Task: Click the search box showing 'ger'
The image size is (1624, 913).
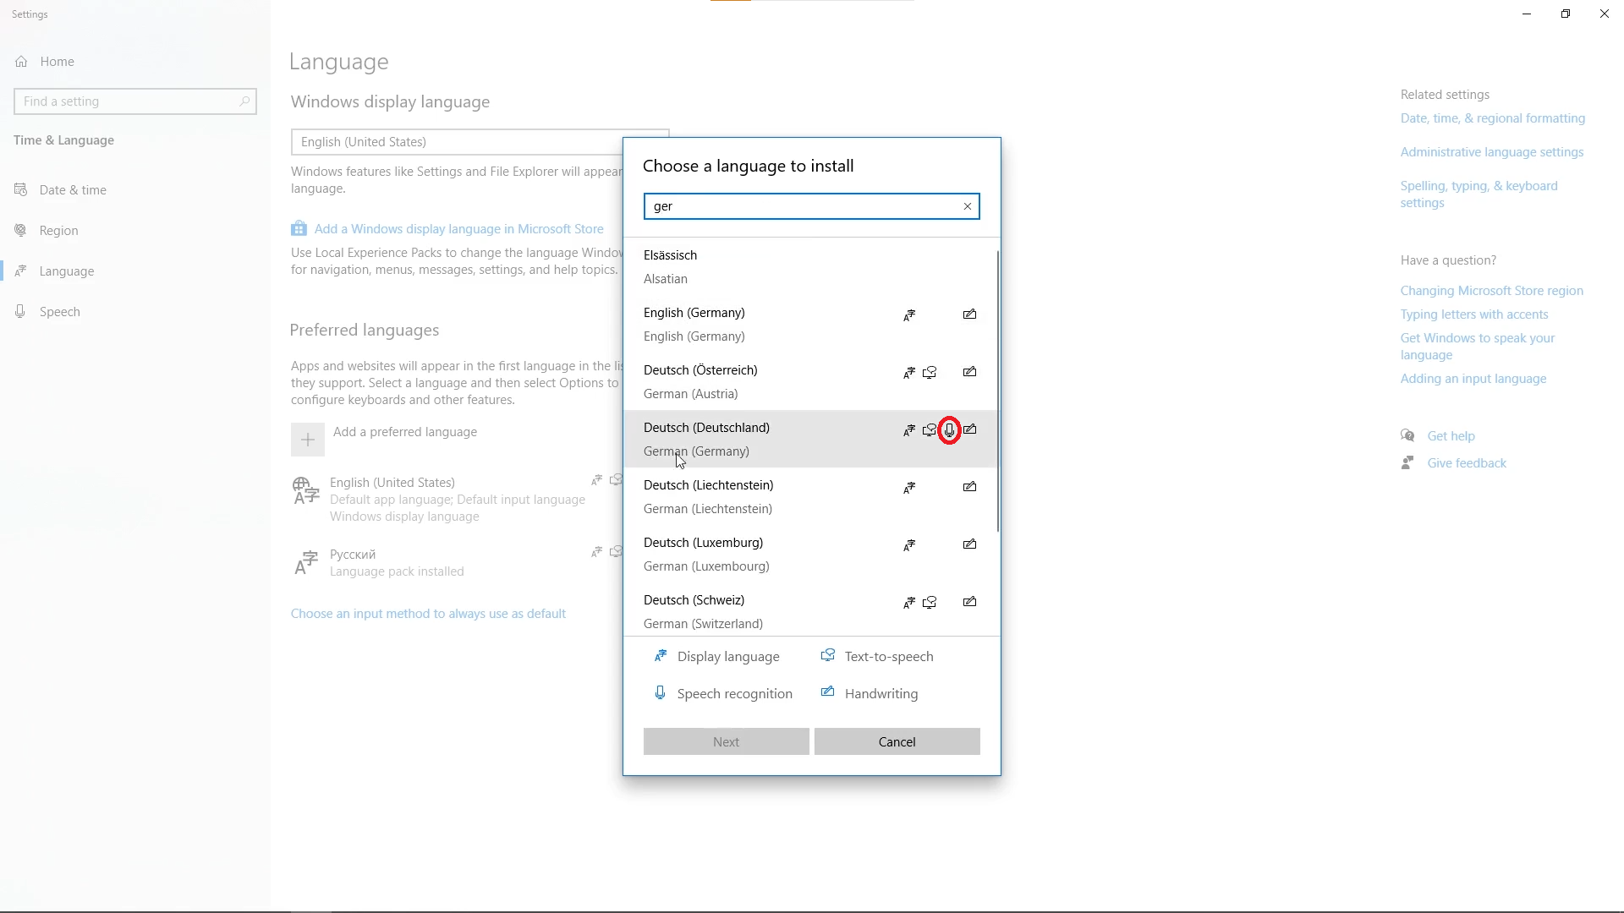Action: (804, 205)
